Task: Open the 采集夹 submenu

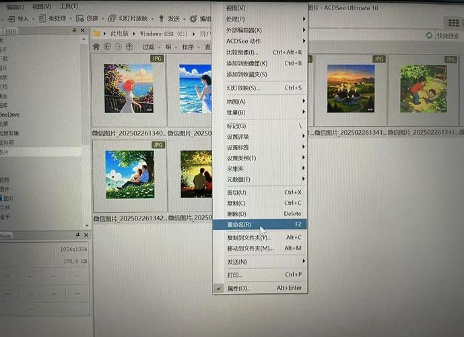Action: (260, 168)
